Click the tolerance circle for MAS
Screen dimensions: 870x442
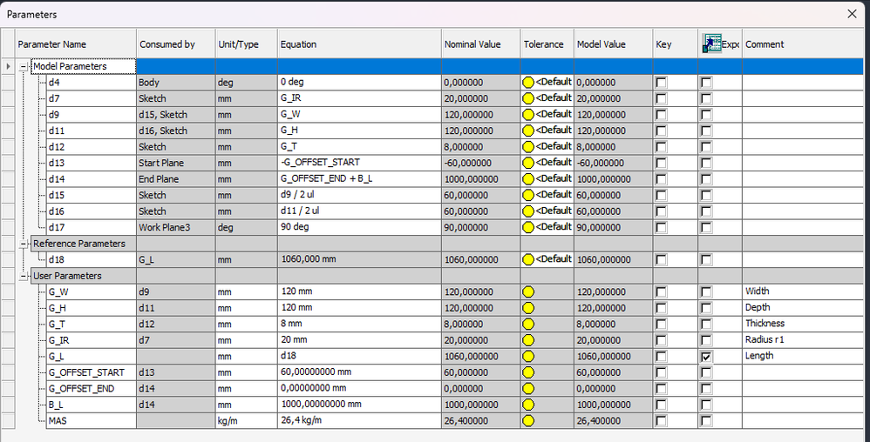click(x=528, y=420)
